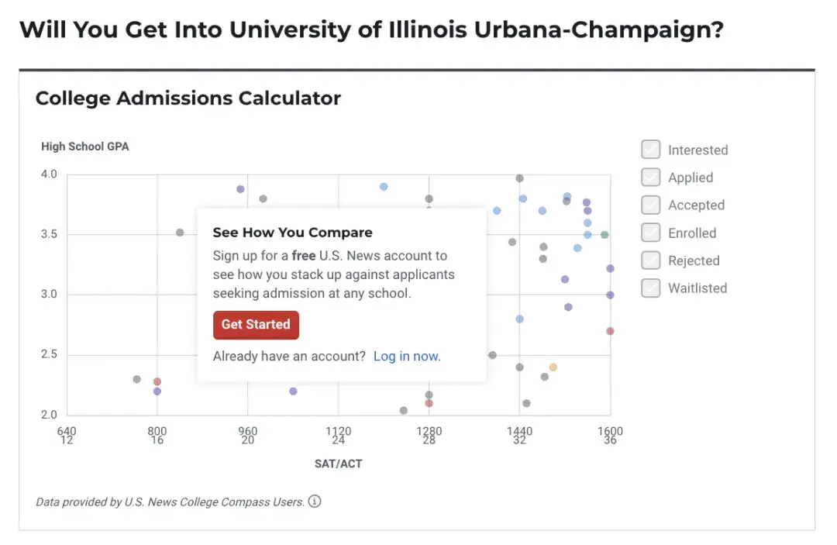
Task: Pick the red dot at SAT 800
Action: (157, 381)
